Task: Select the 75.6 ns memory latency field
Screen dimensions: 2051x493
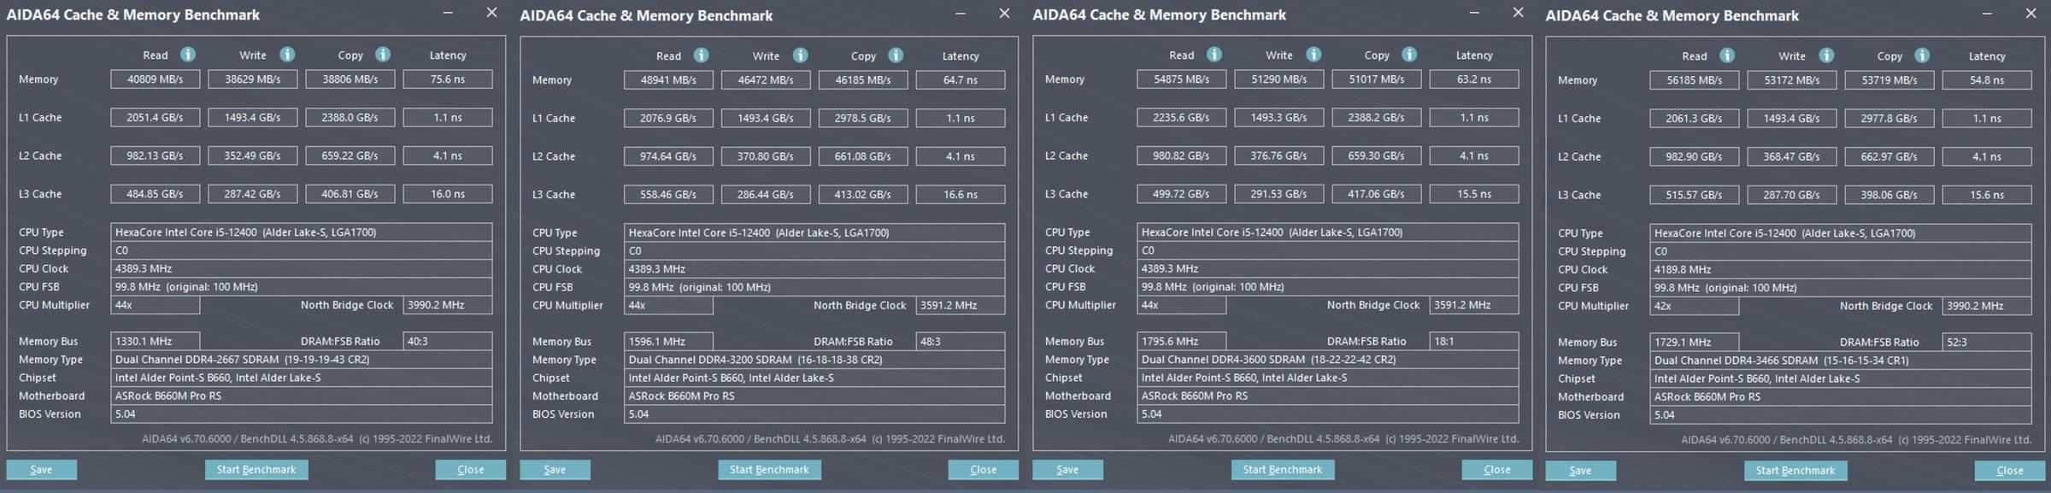Action: [x=447, y=79]
